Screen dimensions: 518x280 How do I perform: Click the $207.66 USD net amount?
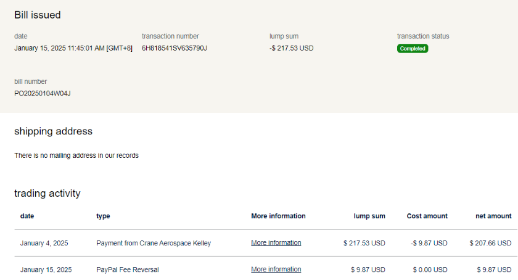(490, 243)
